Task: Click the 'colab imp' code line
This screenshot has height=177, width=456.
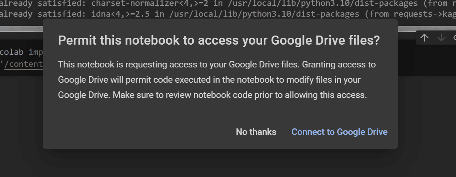Action: (21, 52)
